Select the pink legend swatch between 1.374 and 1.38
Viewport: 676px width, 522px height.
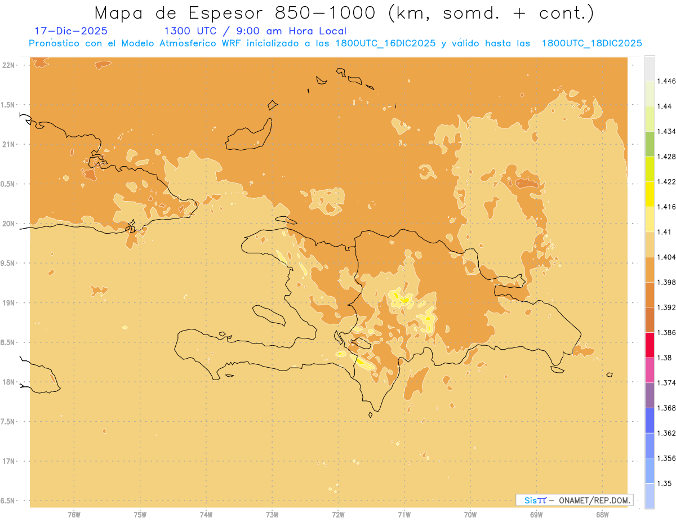650,370
